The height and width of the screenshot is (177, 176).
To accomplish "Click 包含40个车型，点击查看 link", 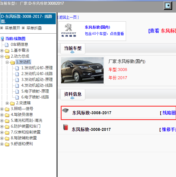I will click(104, 34).
